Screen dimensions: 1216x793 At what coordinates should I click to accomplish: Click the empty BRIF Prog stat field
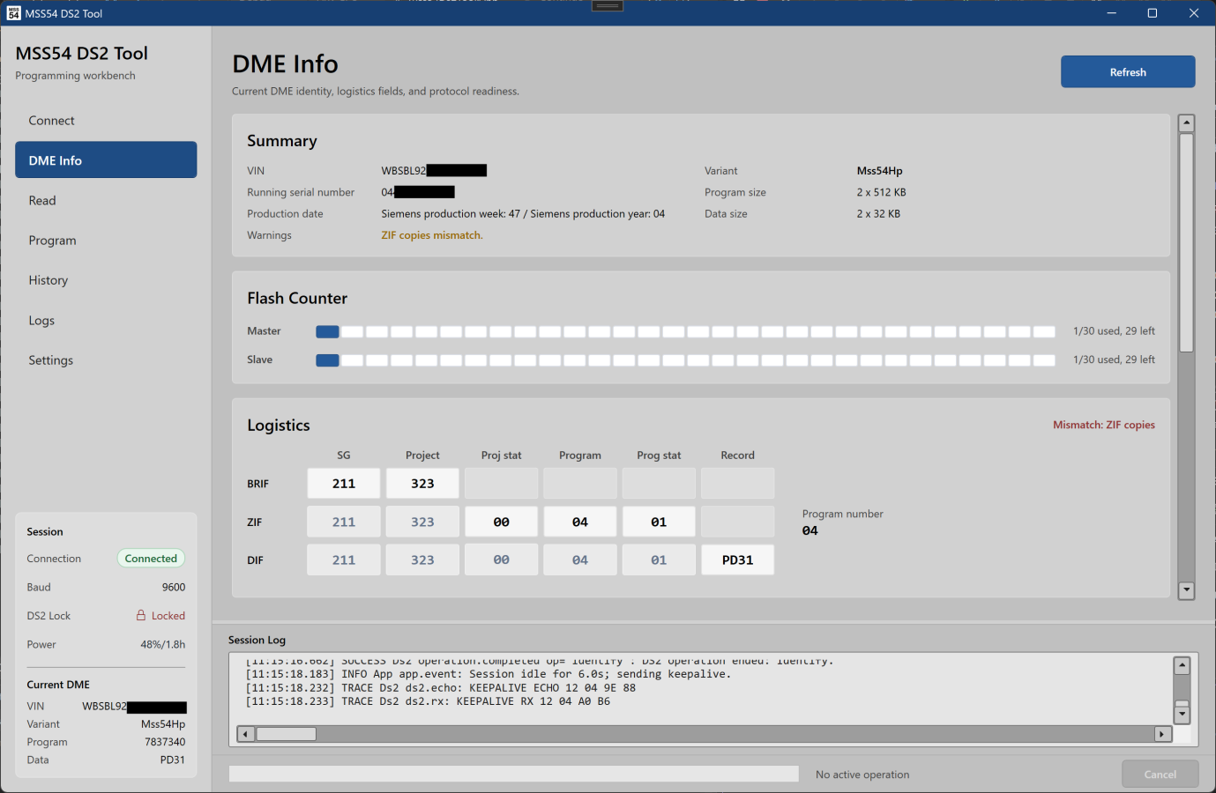[659, 484]
